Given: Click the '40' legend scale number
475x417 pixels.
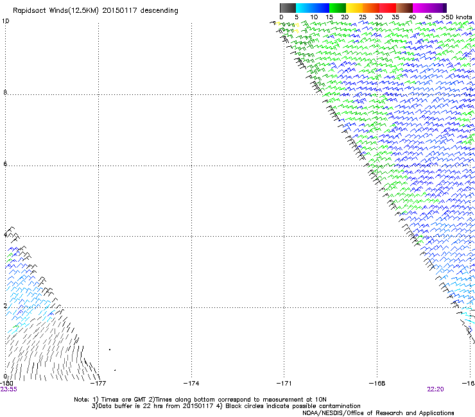Looking at the screenshot, I should (x=412, y=17).
